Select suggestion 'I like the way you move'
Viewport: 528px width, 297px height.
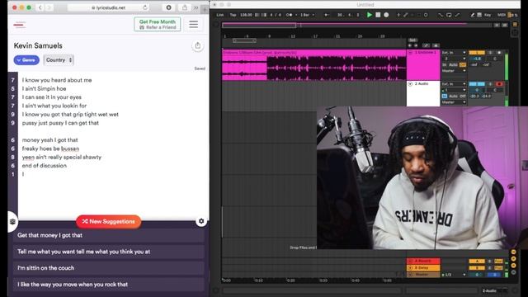pyautogui.click(x=108, y=285)
